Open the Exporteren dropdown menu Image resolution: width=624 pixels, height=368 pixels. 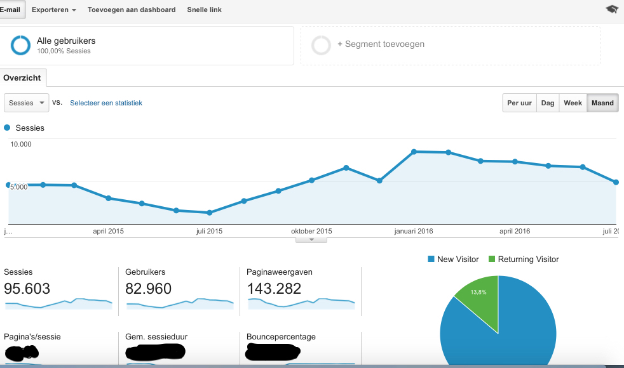[x=54, y=10]
